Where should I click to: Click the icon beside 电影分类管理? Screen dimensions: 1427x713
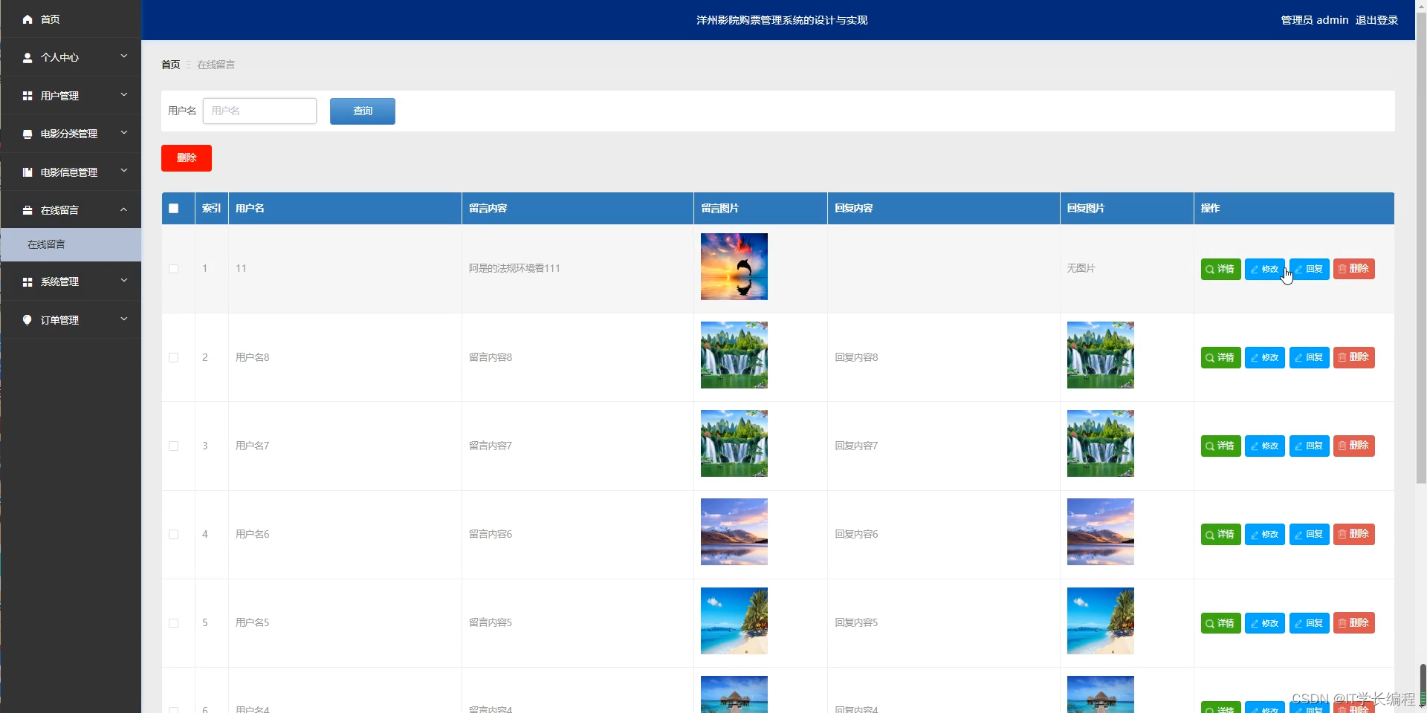click(x=27, y=134)
